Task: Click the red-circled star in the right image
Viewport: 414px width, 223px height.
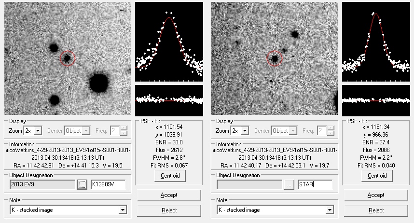Action: [275, 58]
